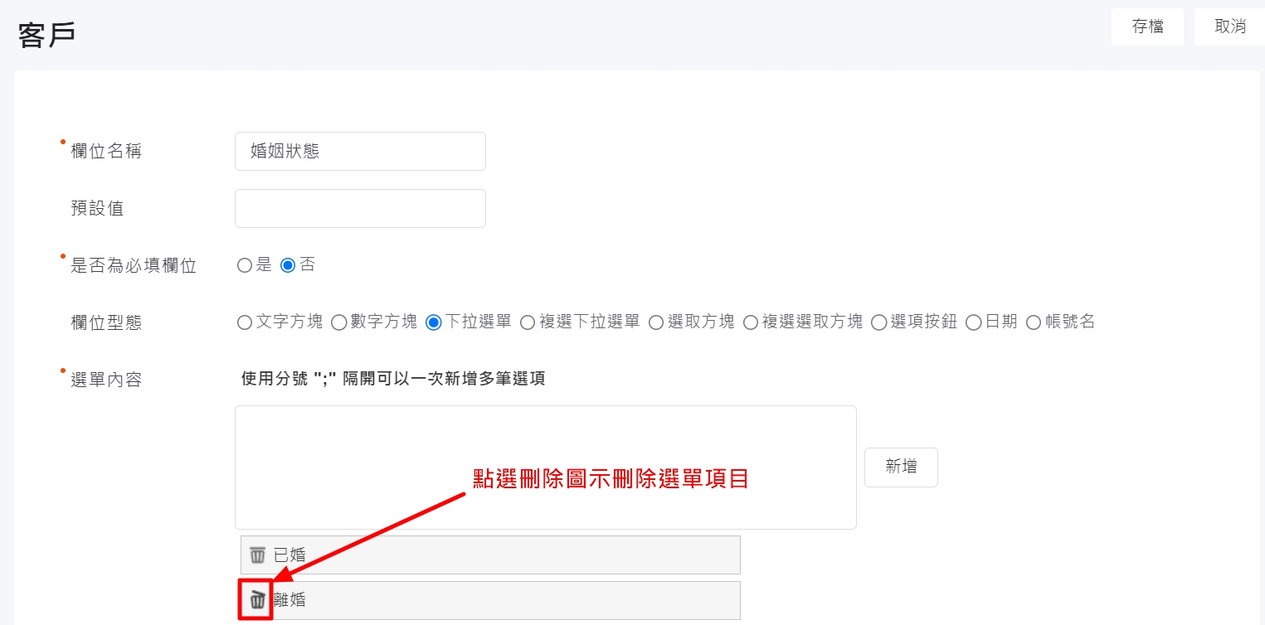The image size is (1265, 625).
Task: Choose 複選選取方塊 as field type
Action: pos(751,322)
